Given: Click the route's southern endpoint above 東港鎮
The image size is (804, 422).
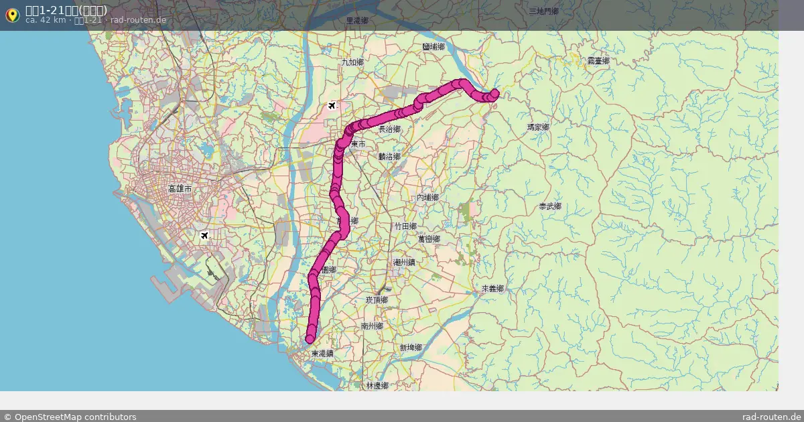Looking at the screenshot, I should click(x=310, y=338).
